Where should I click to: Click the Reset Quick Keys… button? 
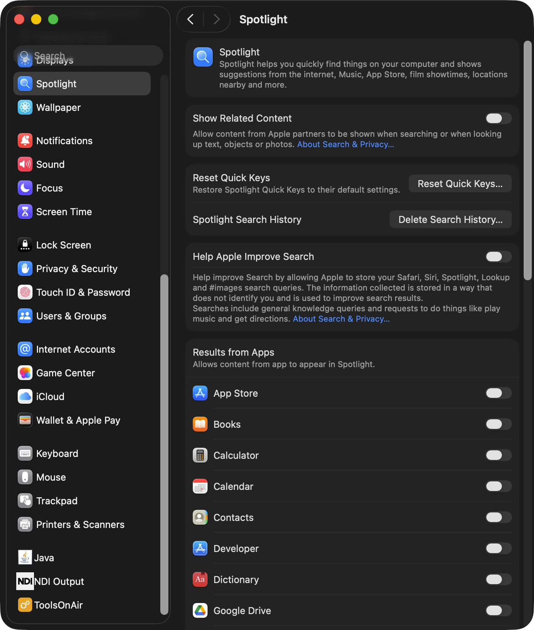(460, 184)
